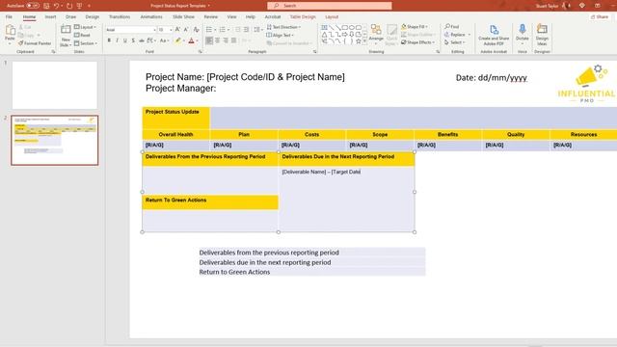The height and width of the screenshot is (347, 617).
Task: Open the Select dropdown
Action: click(x=455, y=42)
